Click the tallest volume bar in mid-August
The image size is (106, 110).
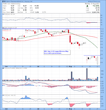point(87,75)
